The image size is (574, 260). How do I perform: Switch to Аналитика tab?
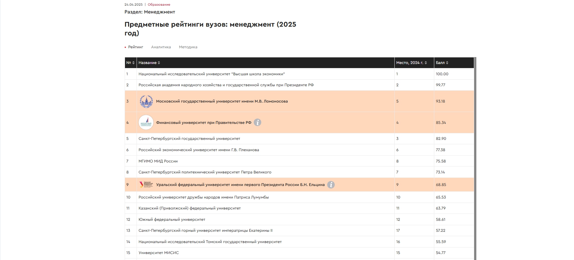click(x=161, y=47)
